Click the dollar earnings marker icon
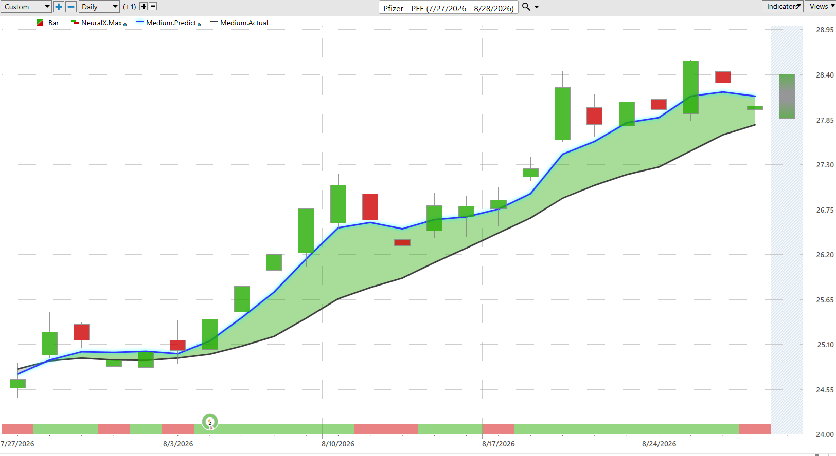The height and width of the screenshot is (456, 836). pyautogui.click(x=210, y=422)
